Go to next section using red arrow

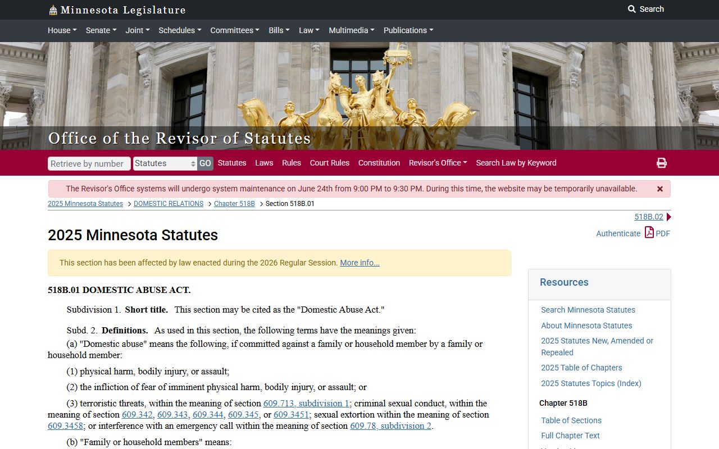click(x=668, y=217)
